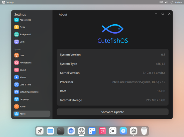Viewport: 184px width, 137px height.
Task: Open Dock settings in the sidebar
Action: point(32,42)
